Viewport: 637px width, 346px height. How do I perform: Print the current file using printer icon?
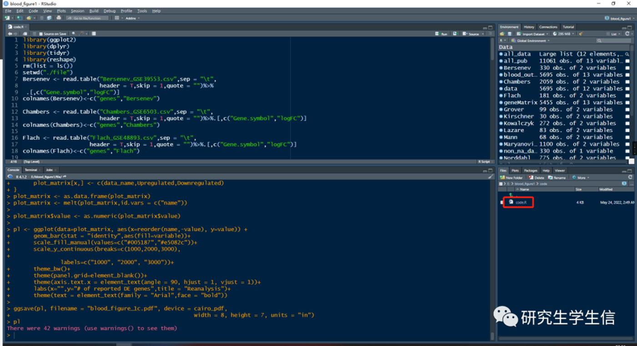[x=59, y=18]
